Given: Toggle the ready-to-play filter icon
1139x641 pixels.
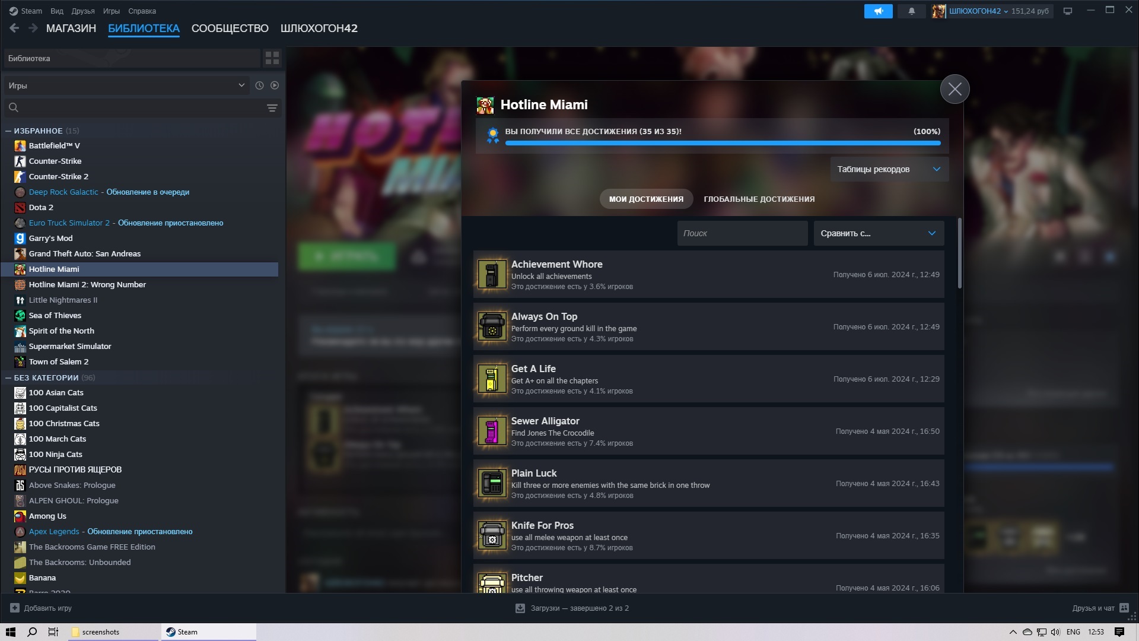Looking at the screenshot, I should pyautogui.click(x=275, y=85).
